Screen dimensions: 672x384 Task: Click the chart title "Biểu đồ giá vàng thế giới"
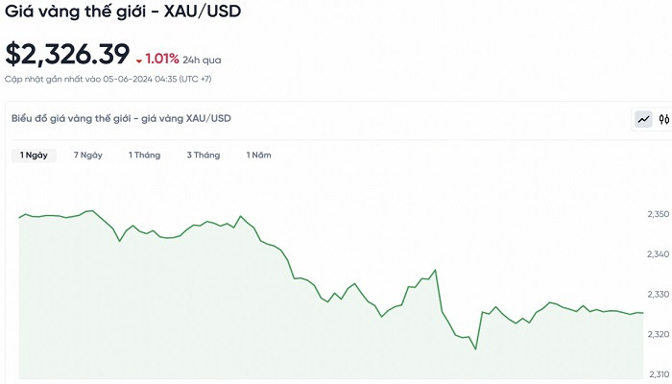(x=121, y=118)
